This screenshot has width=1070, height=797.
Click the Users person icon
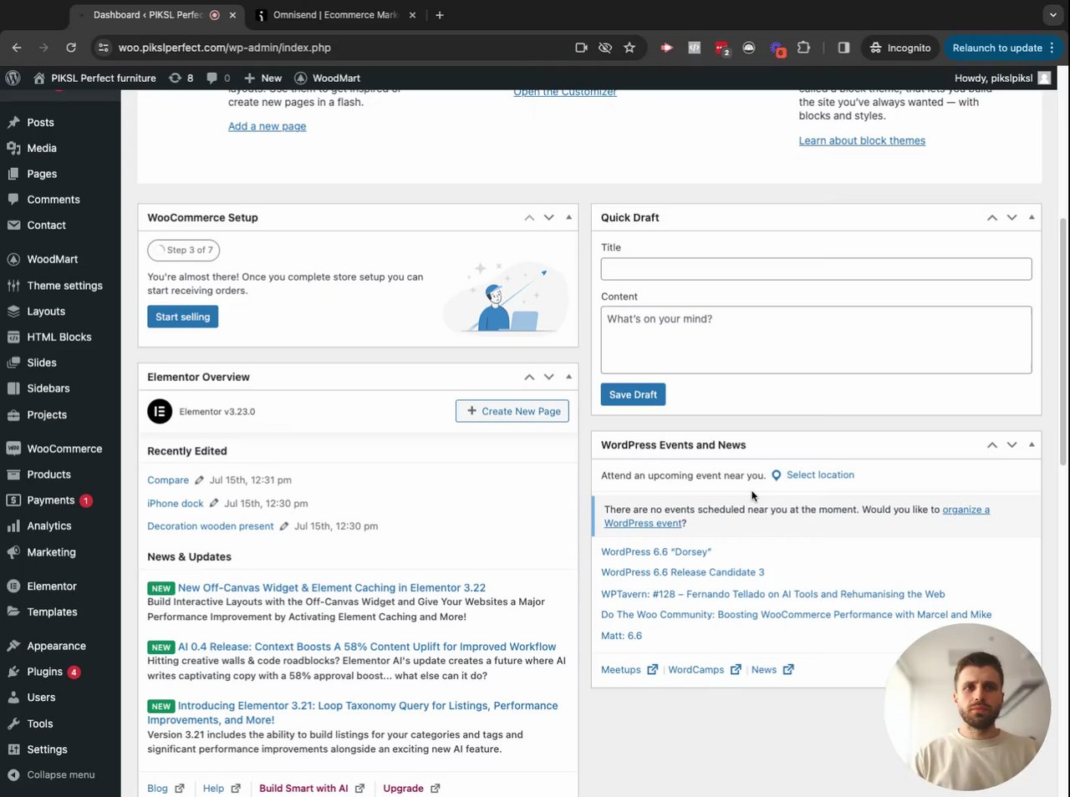pos(13,698)
